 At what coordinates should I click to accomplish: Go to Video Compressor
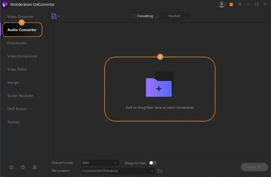click(22, 56)
